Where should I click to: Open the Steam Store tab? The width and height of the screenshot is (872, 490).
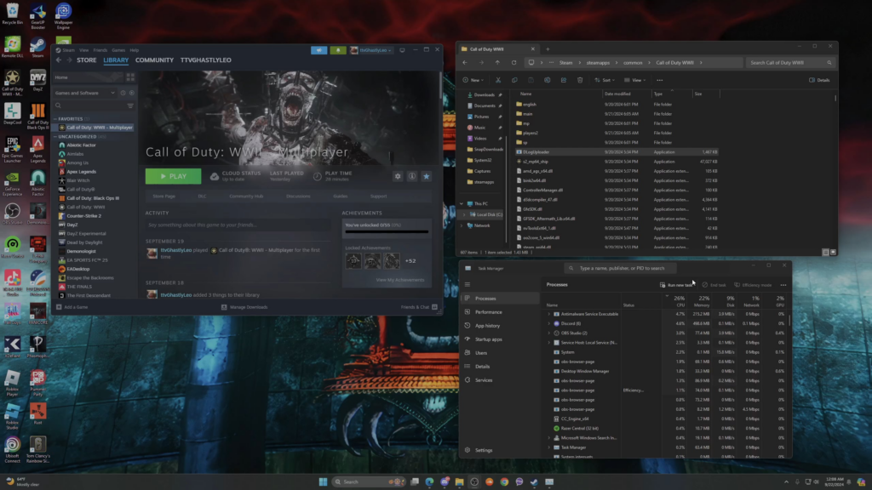point(86,60)
